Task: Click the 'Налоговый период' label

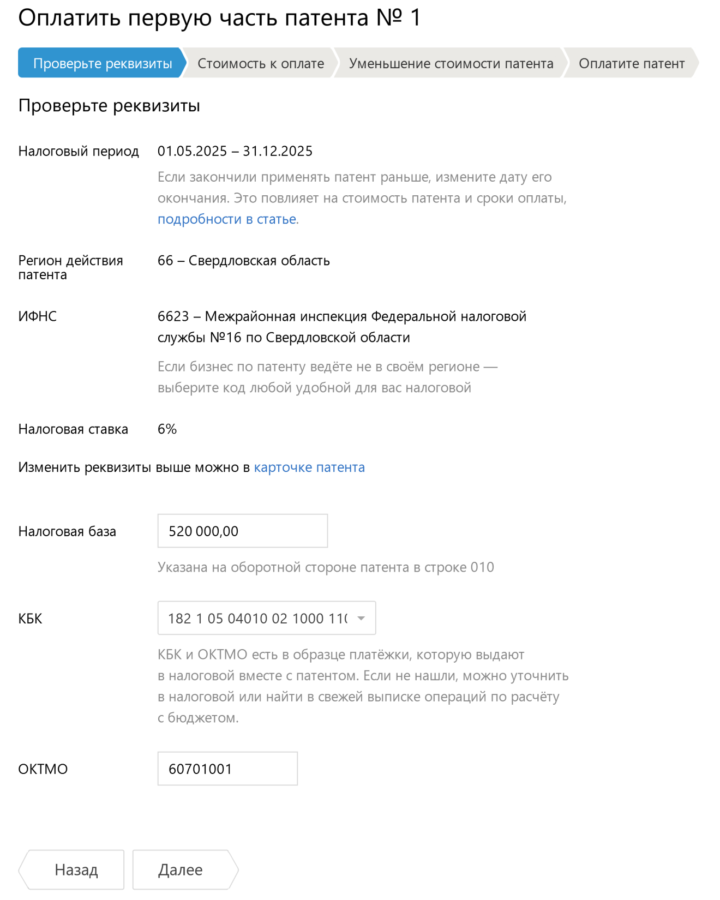Action: (x=79, y=151)
